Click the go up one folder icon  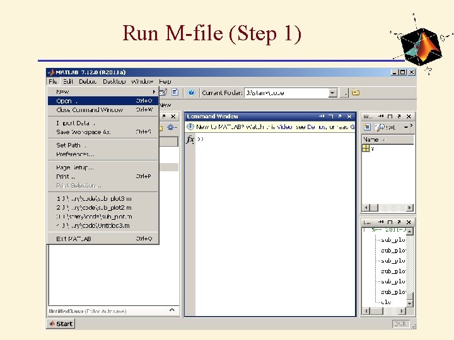pyautogui.click(x=356, y=93)
